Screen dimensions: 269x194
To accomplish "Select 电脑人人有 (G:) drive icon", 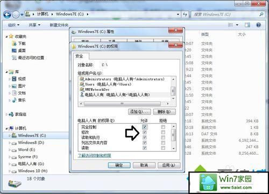I will click(14, 164).
